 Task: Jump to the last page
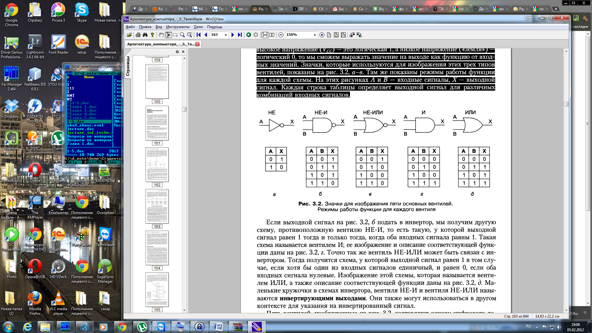pos(240,35)
